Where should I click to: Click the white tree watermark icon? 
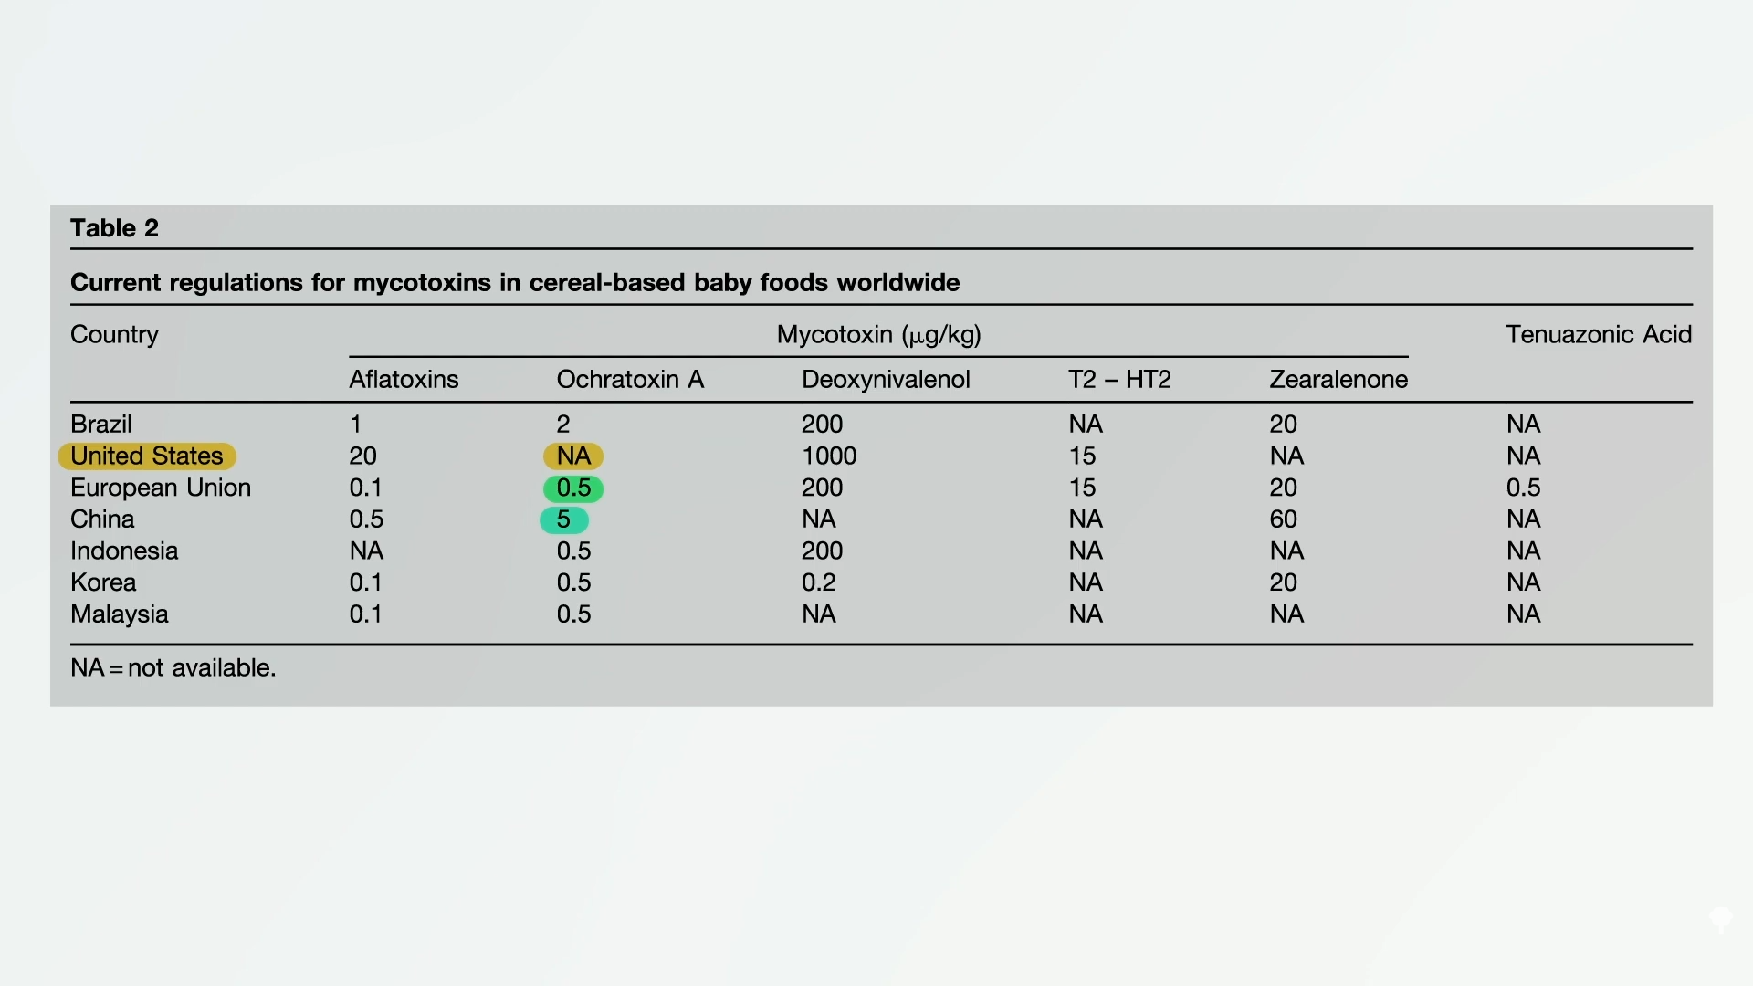(x=1721, y=918)
